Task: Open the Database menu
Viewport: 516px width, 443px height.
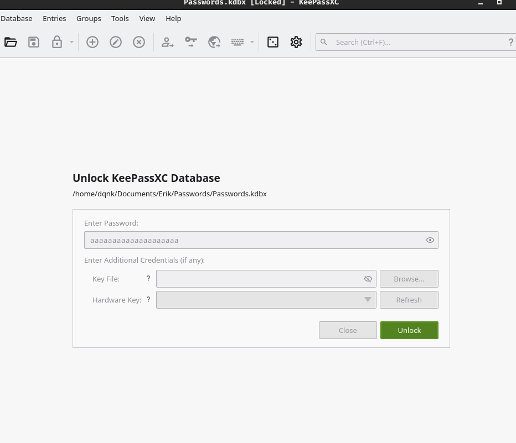Action: point(16,18)
